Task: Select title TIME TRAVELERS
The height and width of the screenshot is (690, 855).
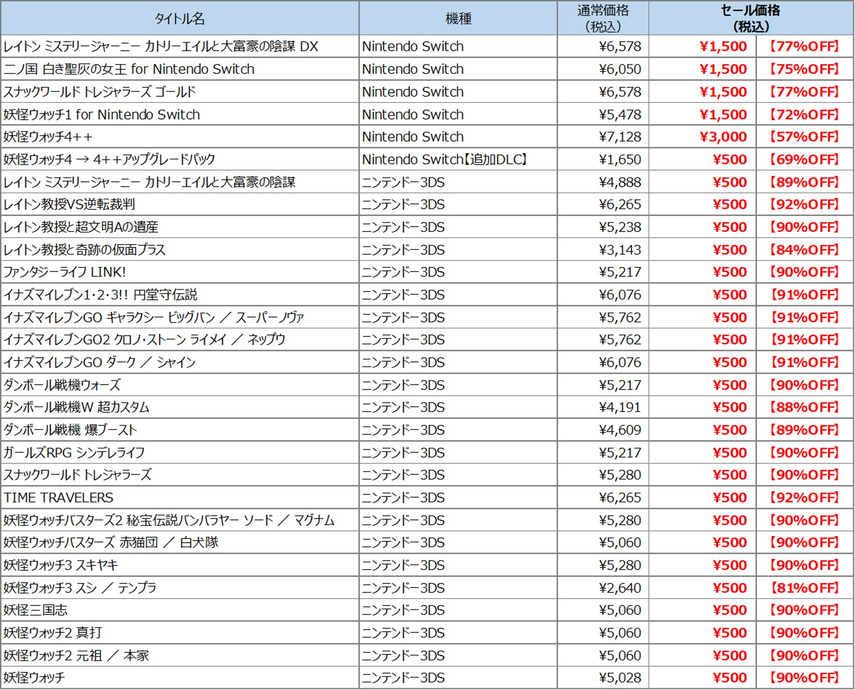Action: pyautogui.click(x=58, y=498)
